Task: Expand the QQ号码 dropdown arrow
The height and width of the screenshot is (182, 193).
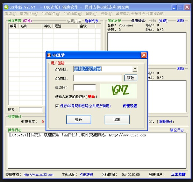Action: point(135,69)
